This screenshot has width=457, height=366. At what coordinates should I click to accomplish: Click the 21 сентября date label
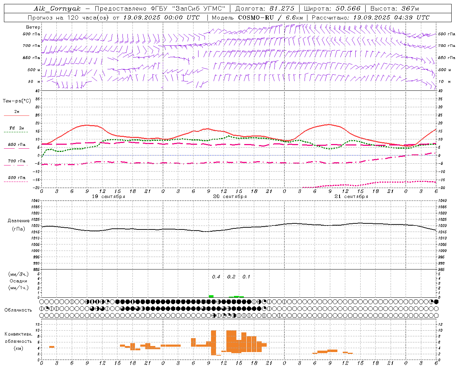point(351,197)
